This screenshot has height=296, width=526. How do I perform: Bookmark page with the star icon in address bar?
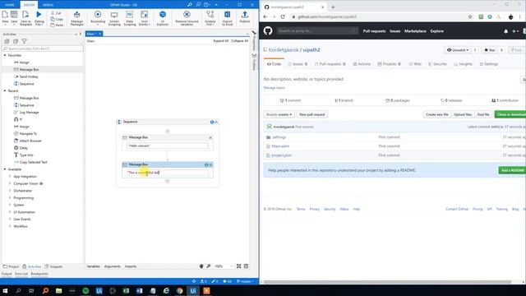point(470,16)
